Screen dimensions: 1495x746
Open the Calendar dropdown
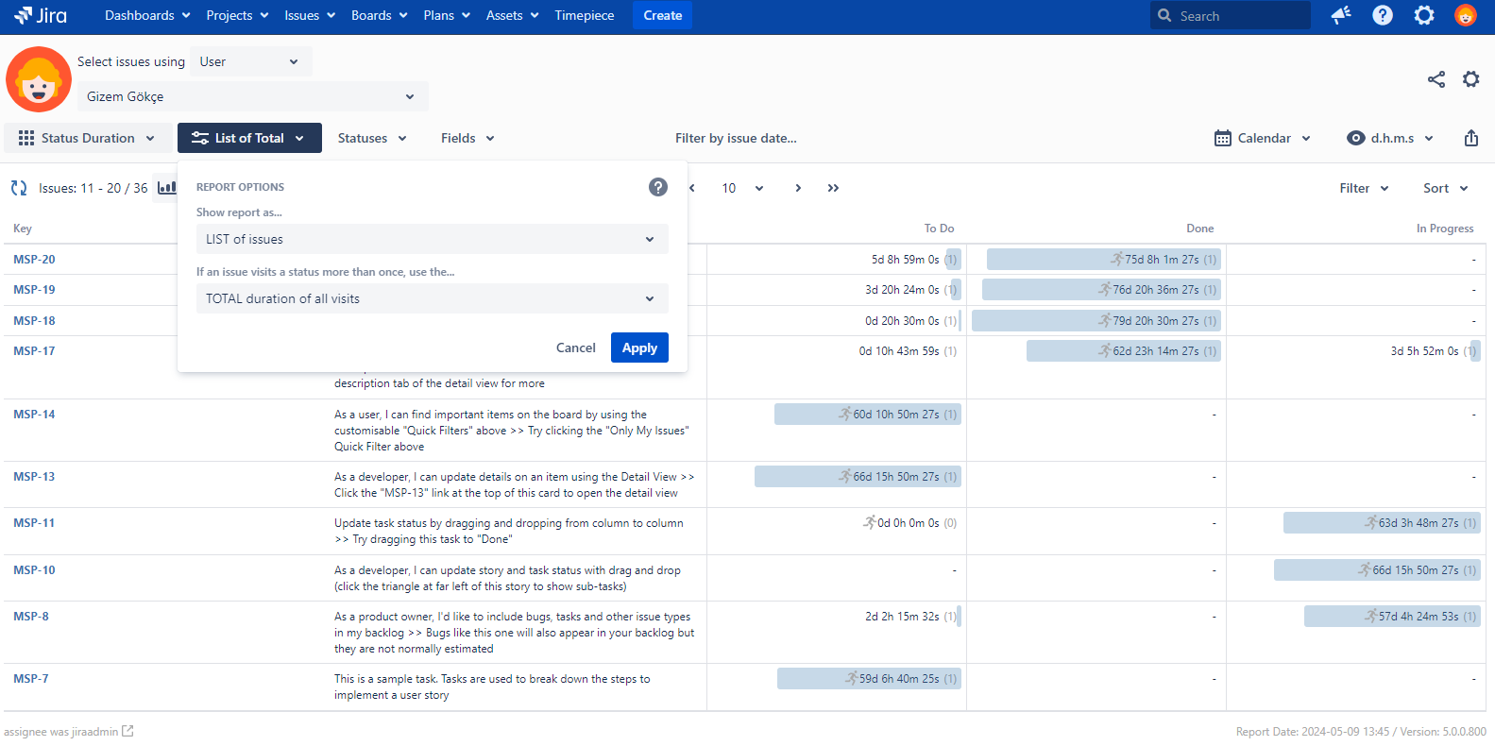click(1263, 138)
